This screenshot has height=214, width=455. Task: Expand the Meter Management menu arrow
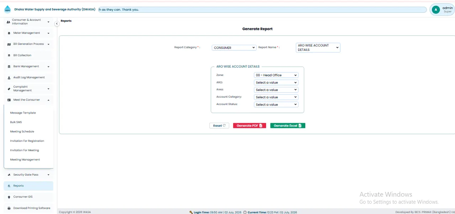(x=48, y=33)
